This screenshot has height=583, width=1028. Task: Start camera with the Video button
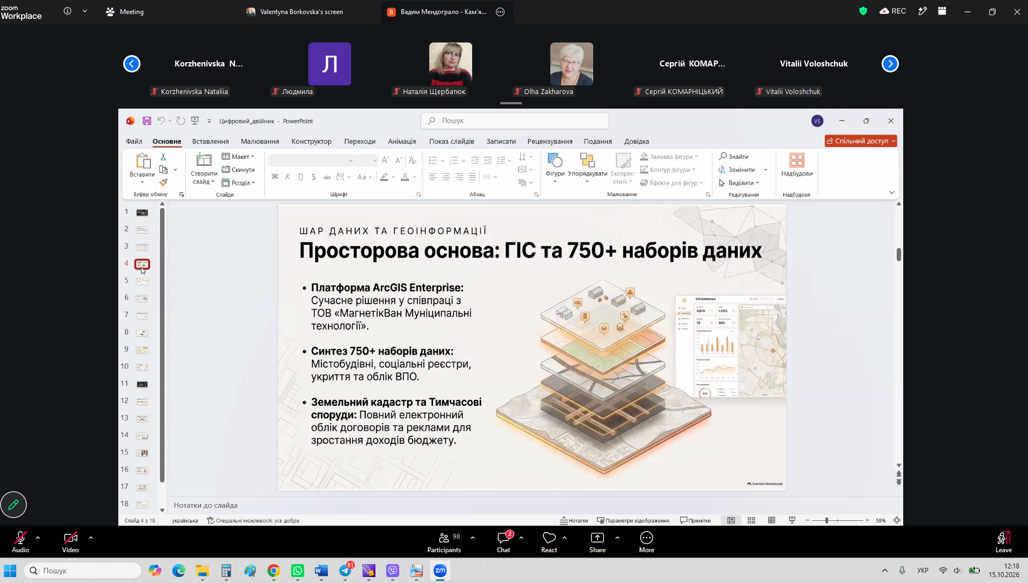(x=70, y=542)
